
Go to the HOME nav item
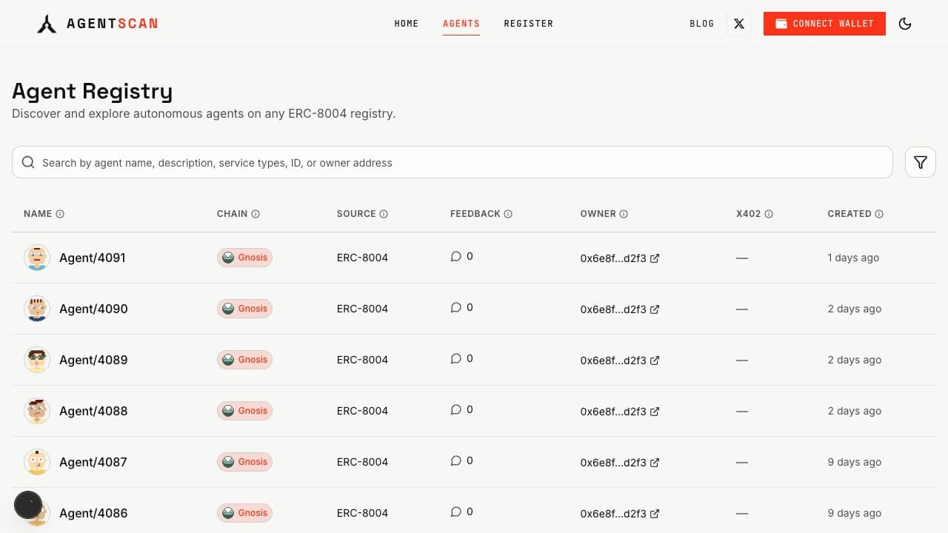click(x=407, y=24)
